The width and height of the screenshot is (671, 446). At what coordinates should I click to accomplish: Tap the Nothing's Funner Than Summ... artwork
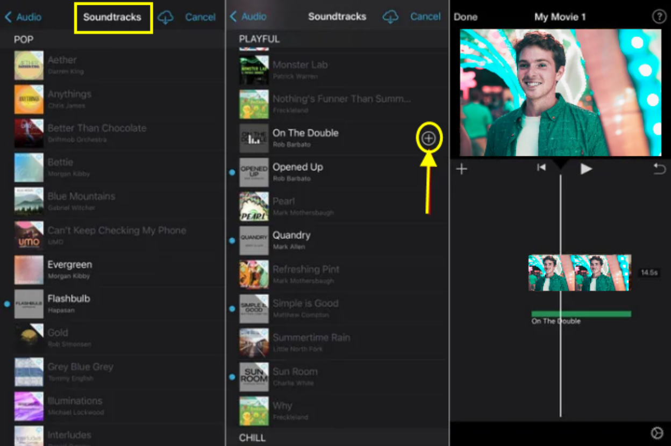tap(254, 104)
